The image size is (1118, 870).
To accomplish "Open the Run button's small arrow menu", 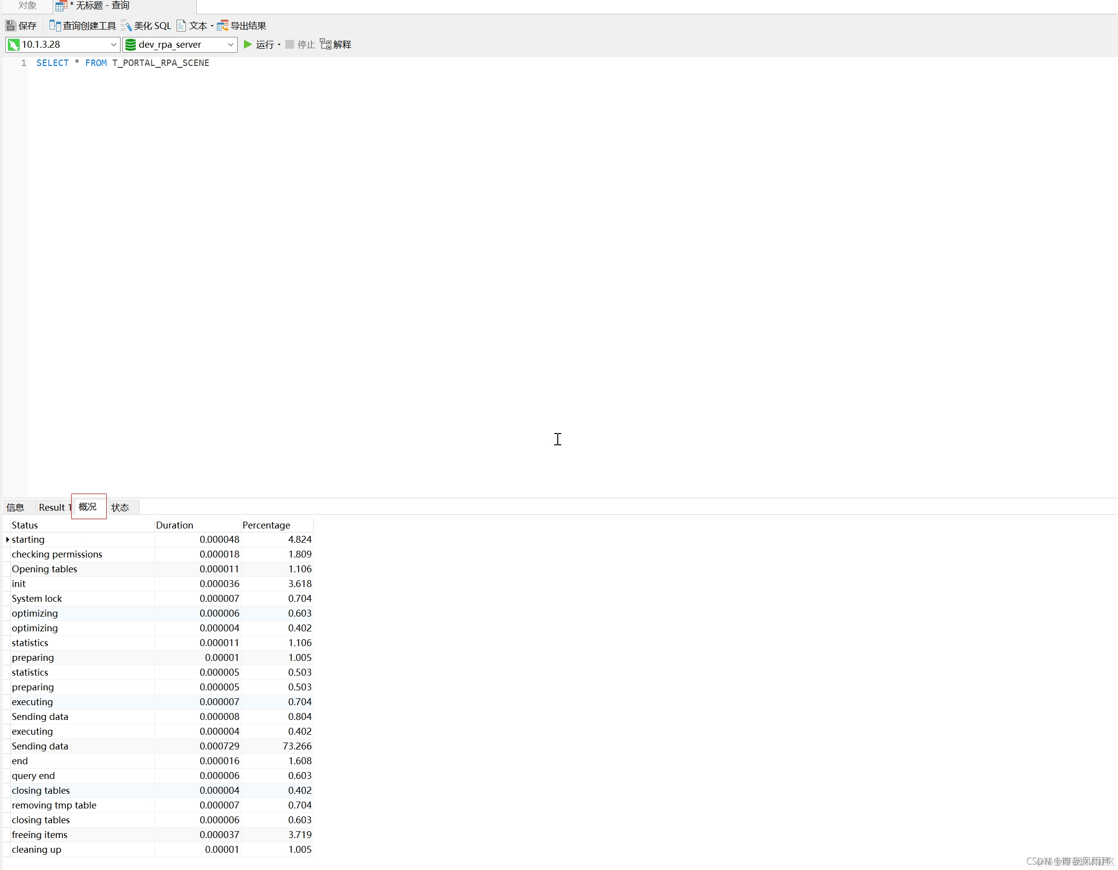I will pos(279,45).
